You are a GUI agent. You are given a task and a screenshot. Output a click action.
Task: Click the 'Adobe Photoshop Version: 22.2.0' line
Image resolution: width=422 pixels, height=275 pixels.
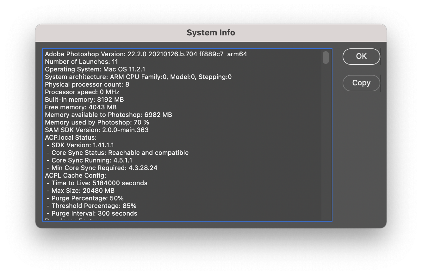coord(146,54)
